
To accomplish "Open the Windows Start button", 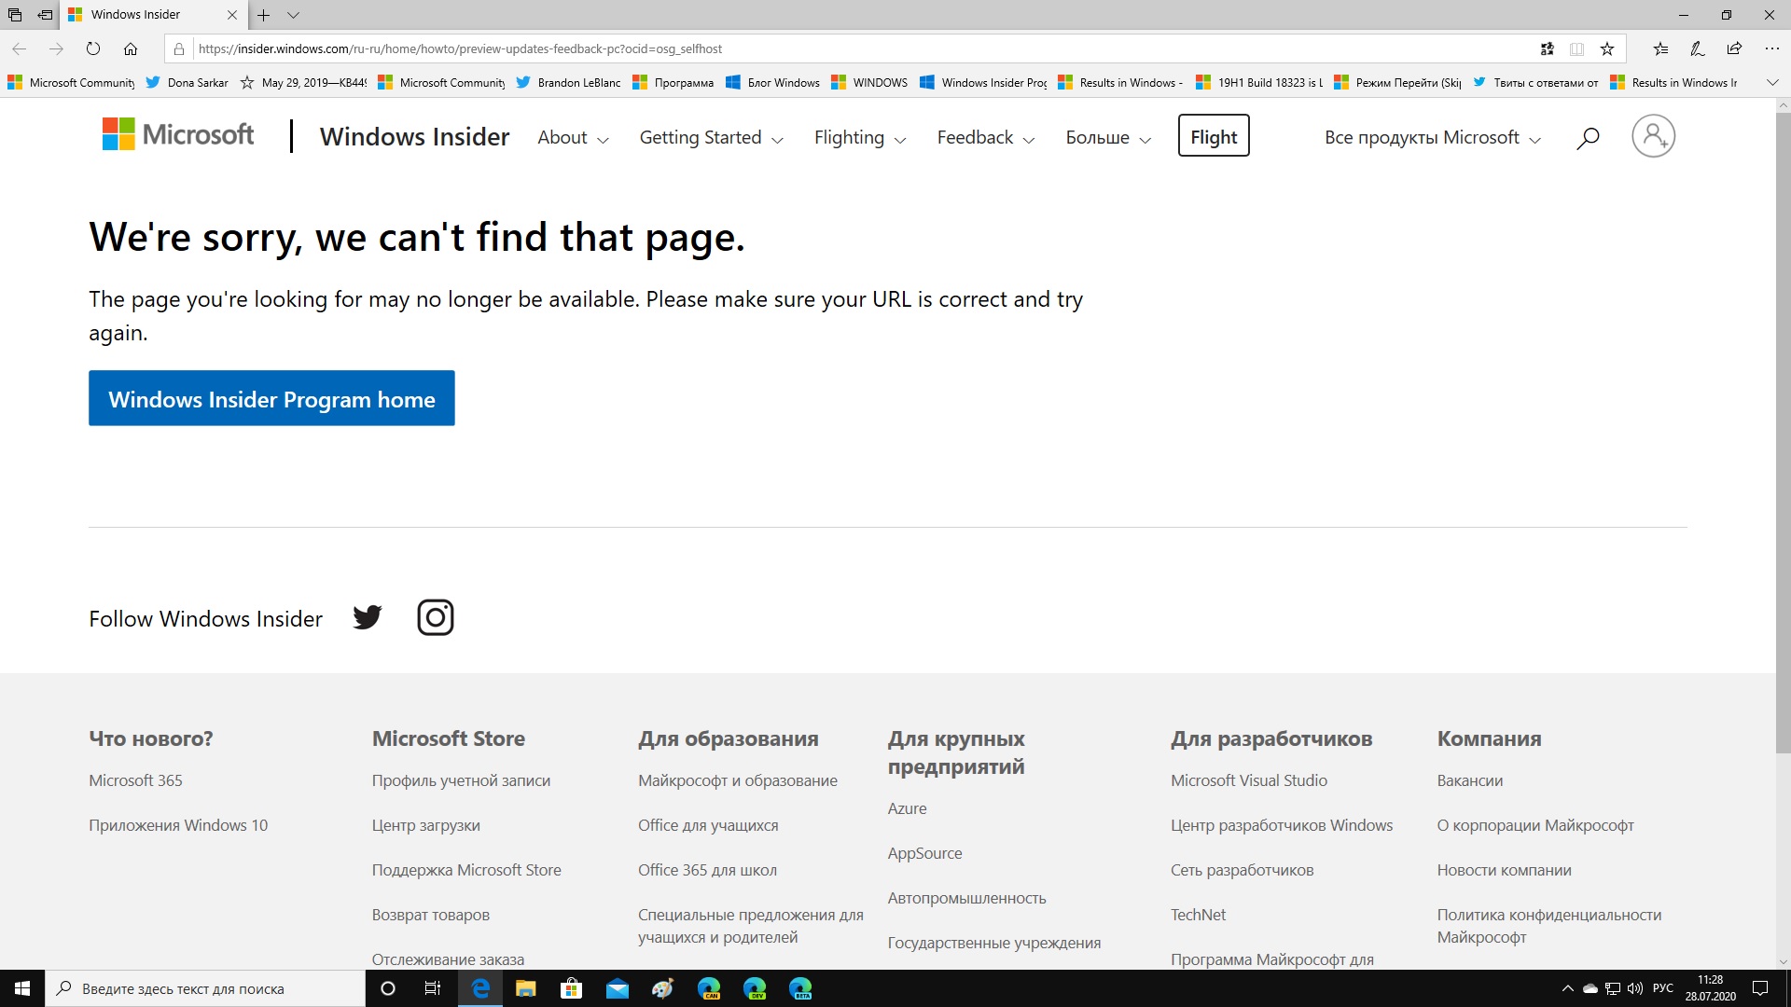I will 22,988.
